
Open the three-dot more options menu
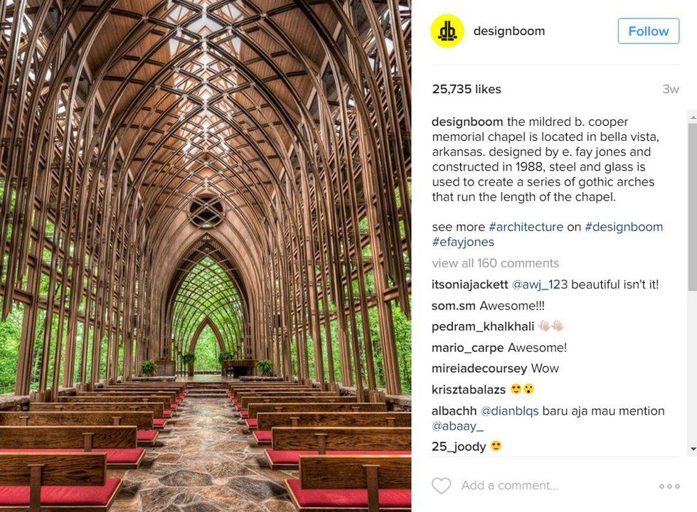[669, 486]
